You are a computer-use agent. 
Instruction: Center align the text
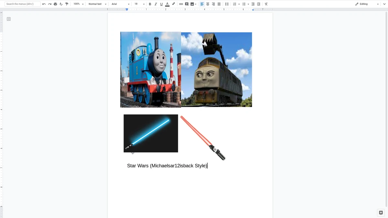pyautogui.click(x=207, y=4)
